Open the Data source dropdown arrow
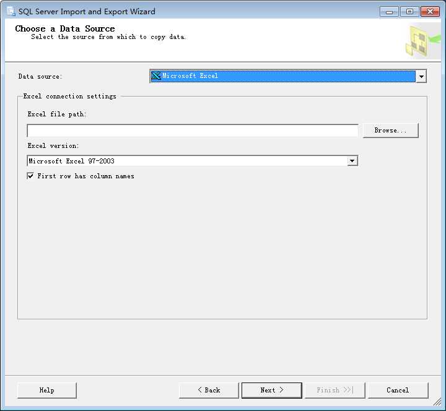The height and width of the screenshot is (411, 446). coord(421,76)
